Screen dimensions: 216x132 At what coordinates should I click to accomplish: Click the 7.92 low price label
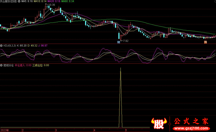coord(126,41)
